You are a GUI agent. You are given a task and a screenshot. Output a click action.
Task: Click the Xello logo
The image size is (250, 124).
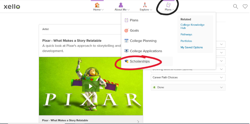tap(12, 6)
